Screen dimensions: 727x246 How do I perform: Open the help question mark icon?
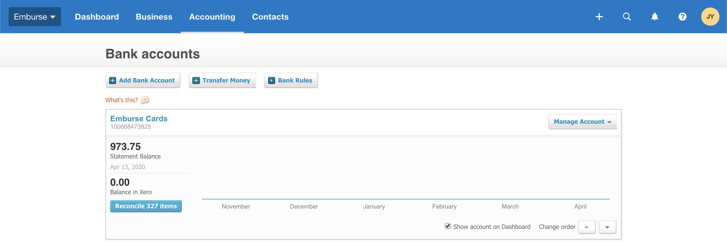click(682, 17)
